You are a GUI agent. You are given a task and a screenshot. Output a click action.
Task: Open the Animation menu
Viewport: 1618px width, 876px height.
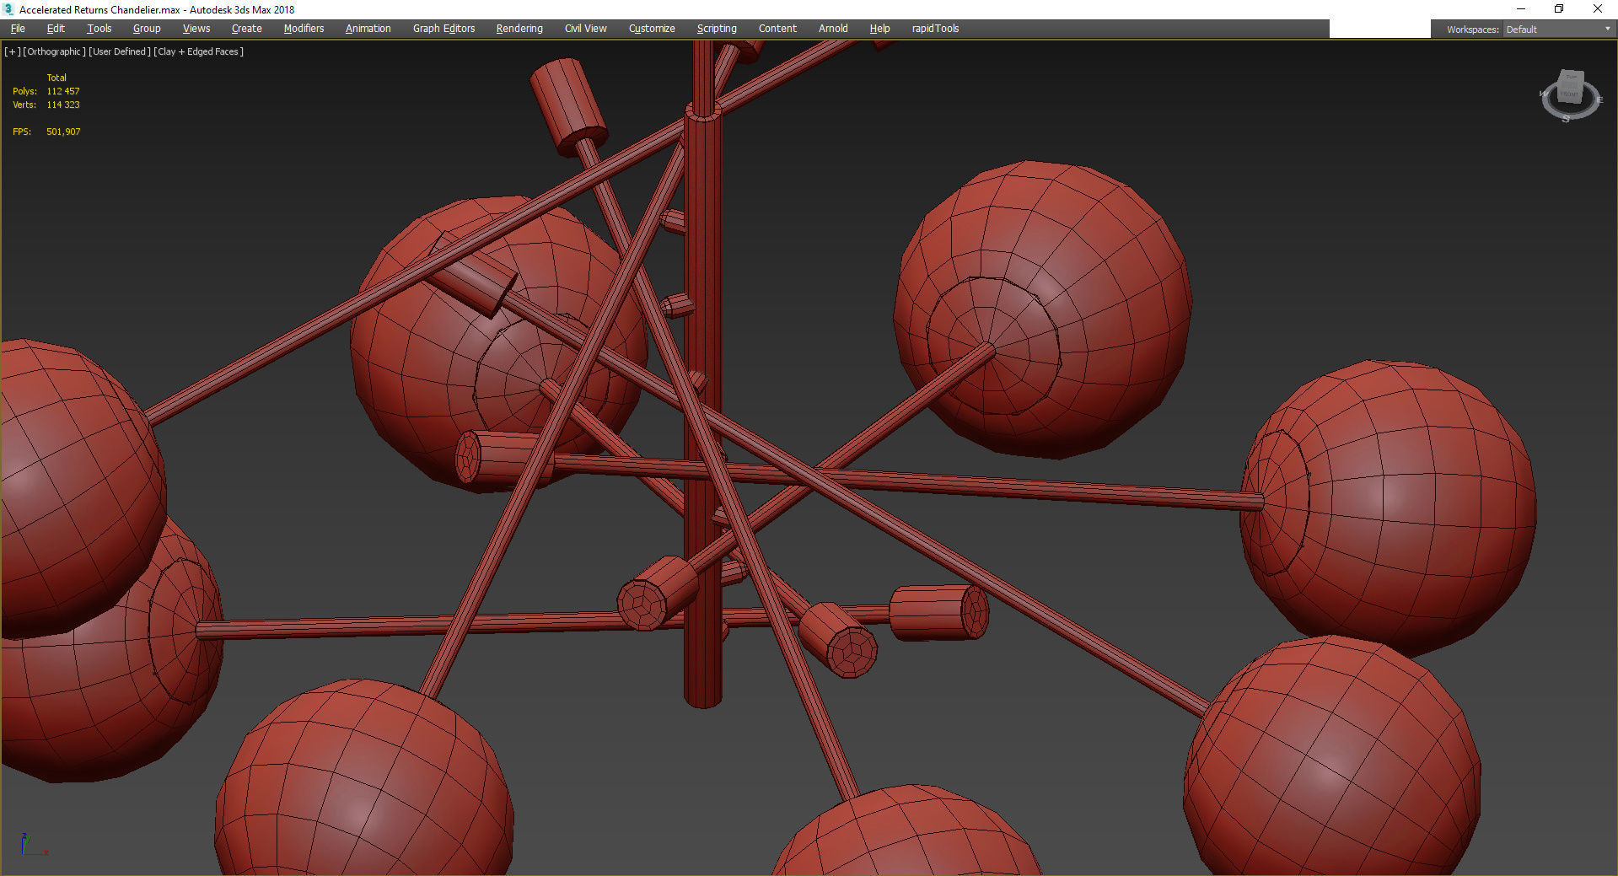tap(368, 29)
